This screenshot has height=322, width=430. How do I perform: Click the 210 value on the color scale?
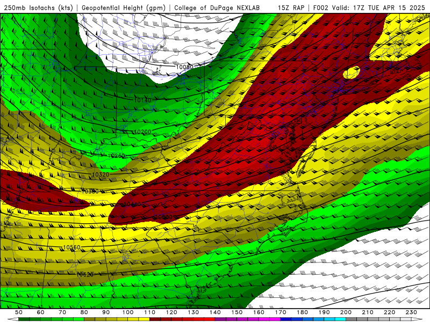368,312
